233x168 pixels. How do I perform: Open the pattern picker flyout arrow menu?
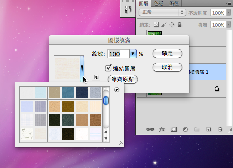tap(116, 89)
